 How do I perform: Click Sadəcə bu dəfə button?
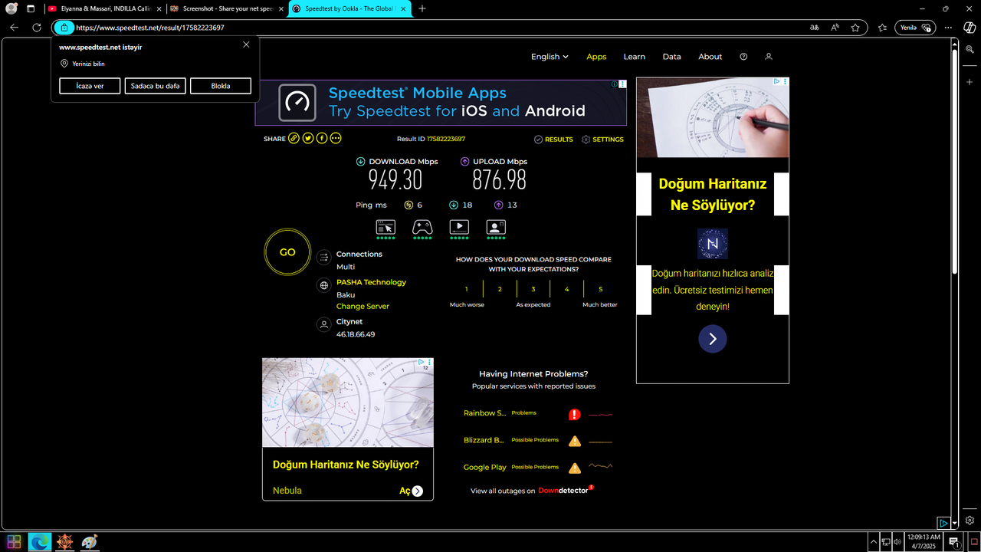click(155, 86)
